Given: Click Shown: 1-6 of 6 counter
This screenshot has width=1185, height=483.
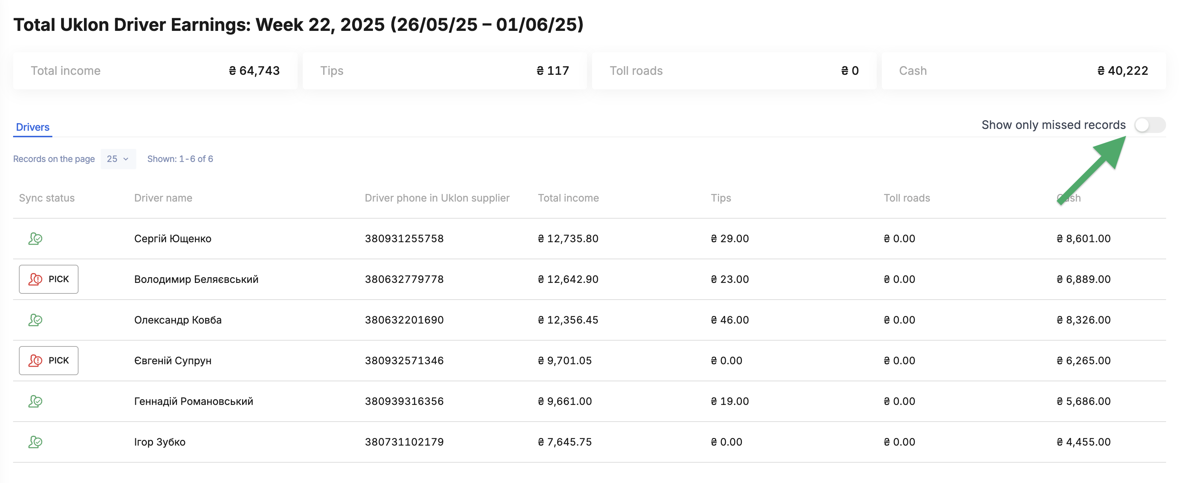Looking at the screenshot, I should coord(180,159).
